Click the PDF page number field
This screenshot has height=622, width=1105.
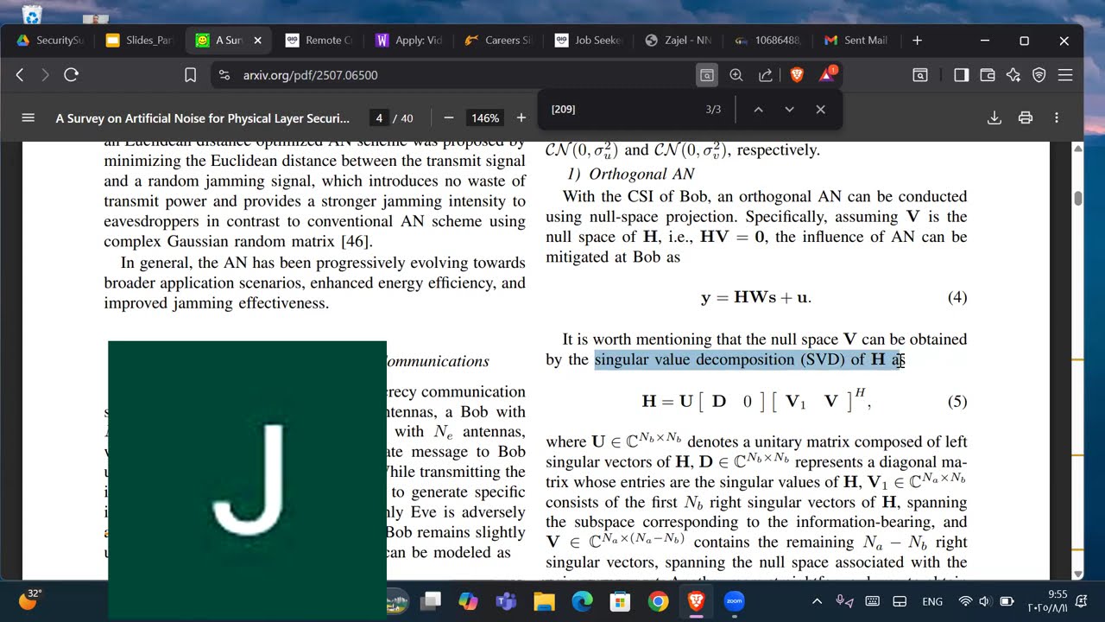tap(379, 117)
